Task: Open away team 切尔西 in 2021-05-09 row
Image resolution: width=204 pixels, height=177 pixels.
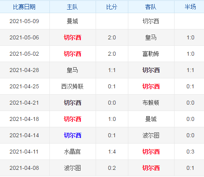Action: pyautogui.click(x=151, y=21)
